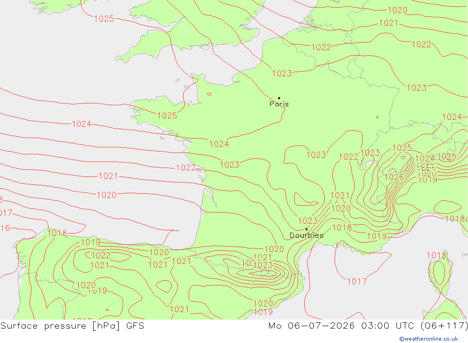Select the 'Surface pressure [hPa] GFS' title
This screenshot has width=468, height=343.
tap(72, 325)
